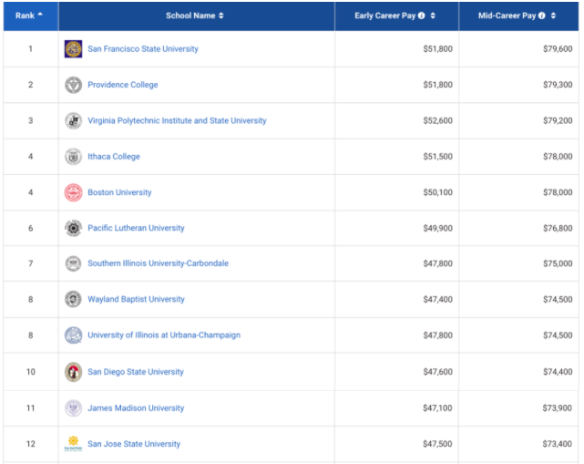
Task: Click the James Madison University seal icon
Action: [x=73, y=407]
